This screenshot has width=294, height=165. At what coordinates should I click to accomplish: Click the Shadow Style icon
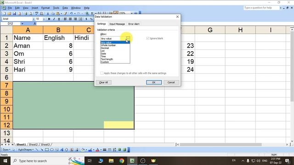[x=119, y=150]
